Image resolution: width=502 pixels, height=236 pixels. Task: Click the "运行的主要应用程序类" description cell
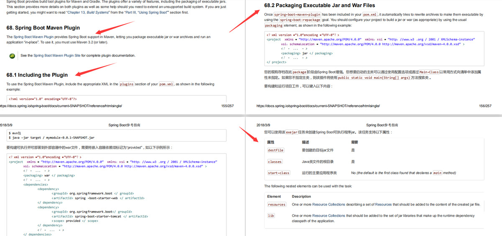click(x=319, y=173)
